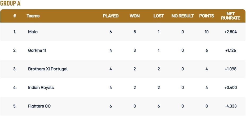Click Malo's points value 10
246x116 pixels.
pos(207,32)
